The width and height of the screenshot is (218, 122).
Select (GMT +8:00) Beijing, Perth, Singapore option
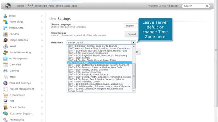coord(99,77)
